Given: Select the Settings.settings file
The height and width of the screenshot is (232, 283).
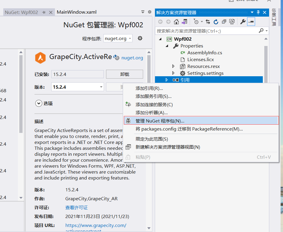Looking at the screenshot, I should (205, 73).
